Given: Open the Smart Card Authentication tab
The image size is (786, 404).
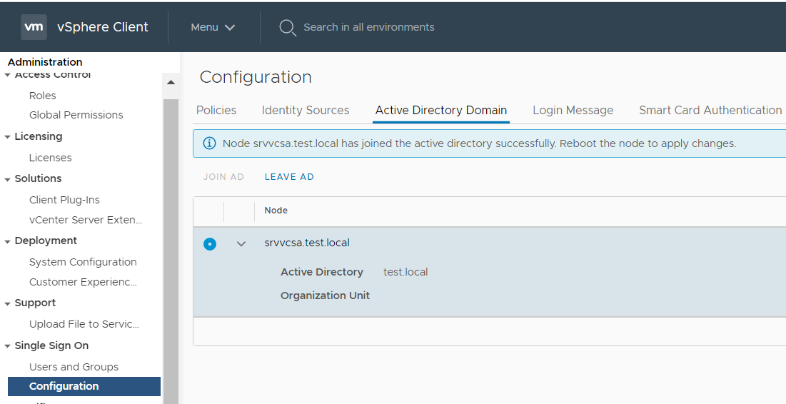Looking at the screenshot, I should click(710, 110).
